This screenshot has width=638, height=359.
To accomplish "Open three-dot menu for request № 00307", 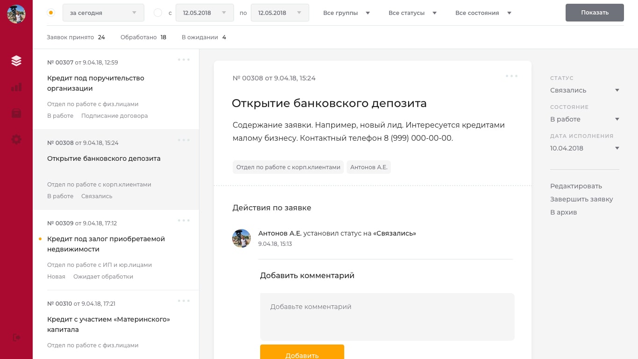I will [x=184, y=60].
